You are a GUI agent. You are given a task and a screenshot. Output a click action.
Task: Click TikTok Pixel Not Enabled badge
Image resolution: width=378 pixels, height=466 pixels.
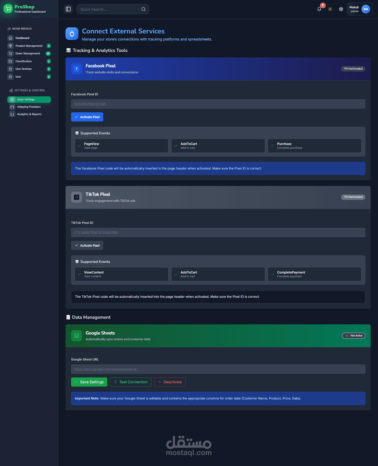[x=353, y=197]
